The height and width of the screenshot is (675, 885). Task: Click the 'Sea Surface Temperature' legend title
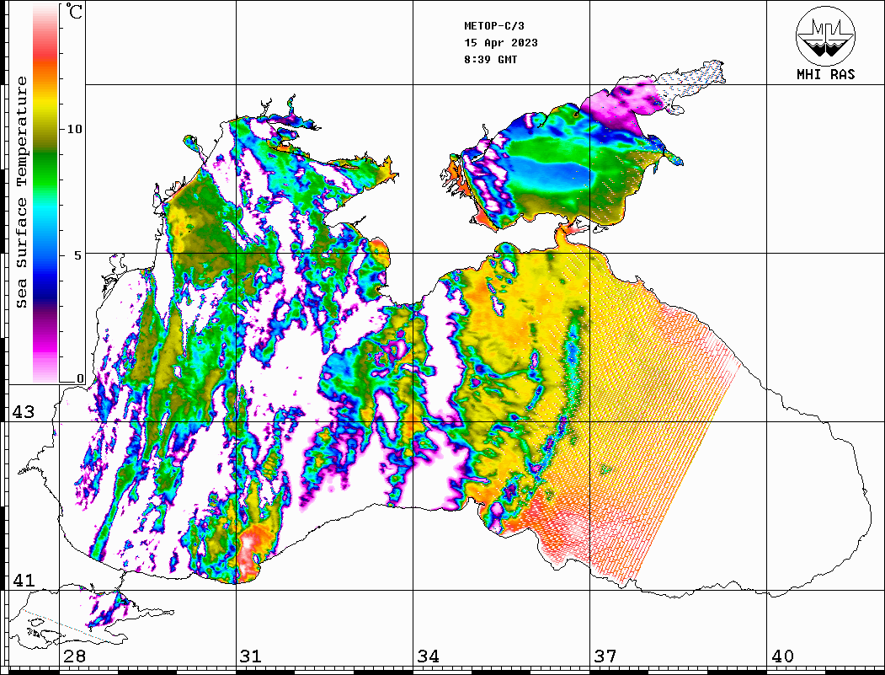tap(21, 192)
